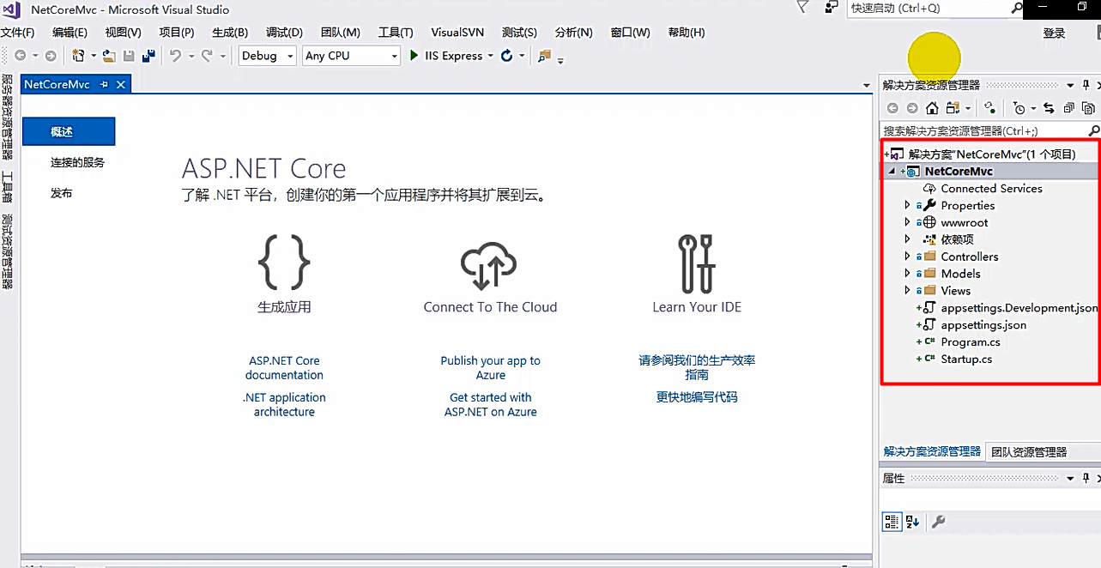1101x568 pixels.
Task: Click the Property Pages wrench icon
Action: point(938,522)
